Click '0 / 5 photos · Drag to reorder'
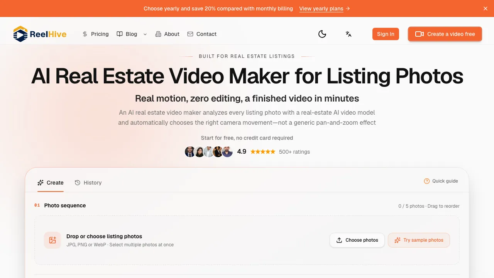Viewport: 494px width, 278px height. [429, 206]
